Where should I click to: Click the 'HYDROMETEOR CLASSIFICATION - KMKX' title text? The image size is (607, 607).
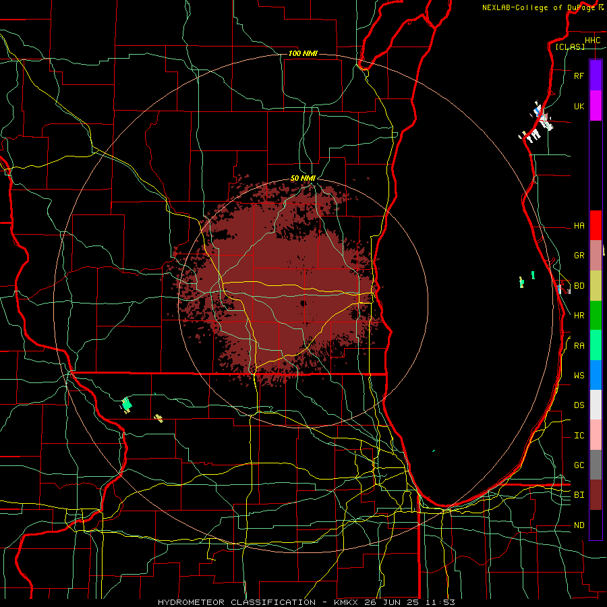(x=258, y=602)
